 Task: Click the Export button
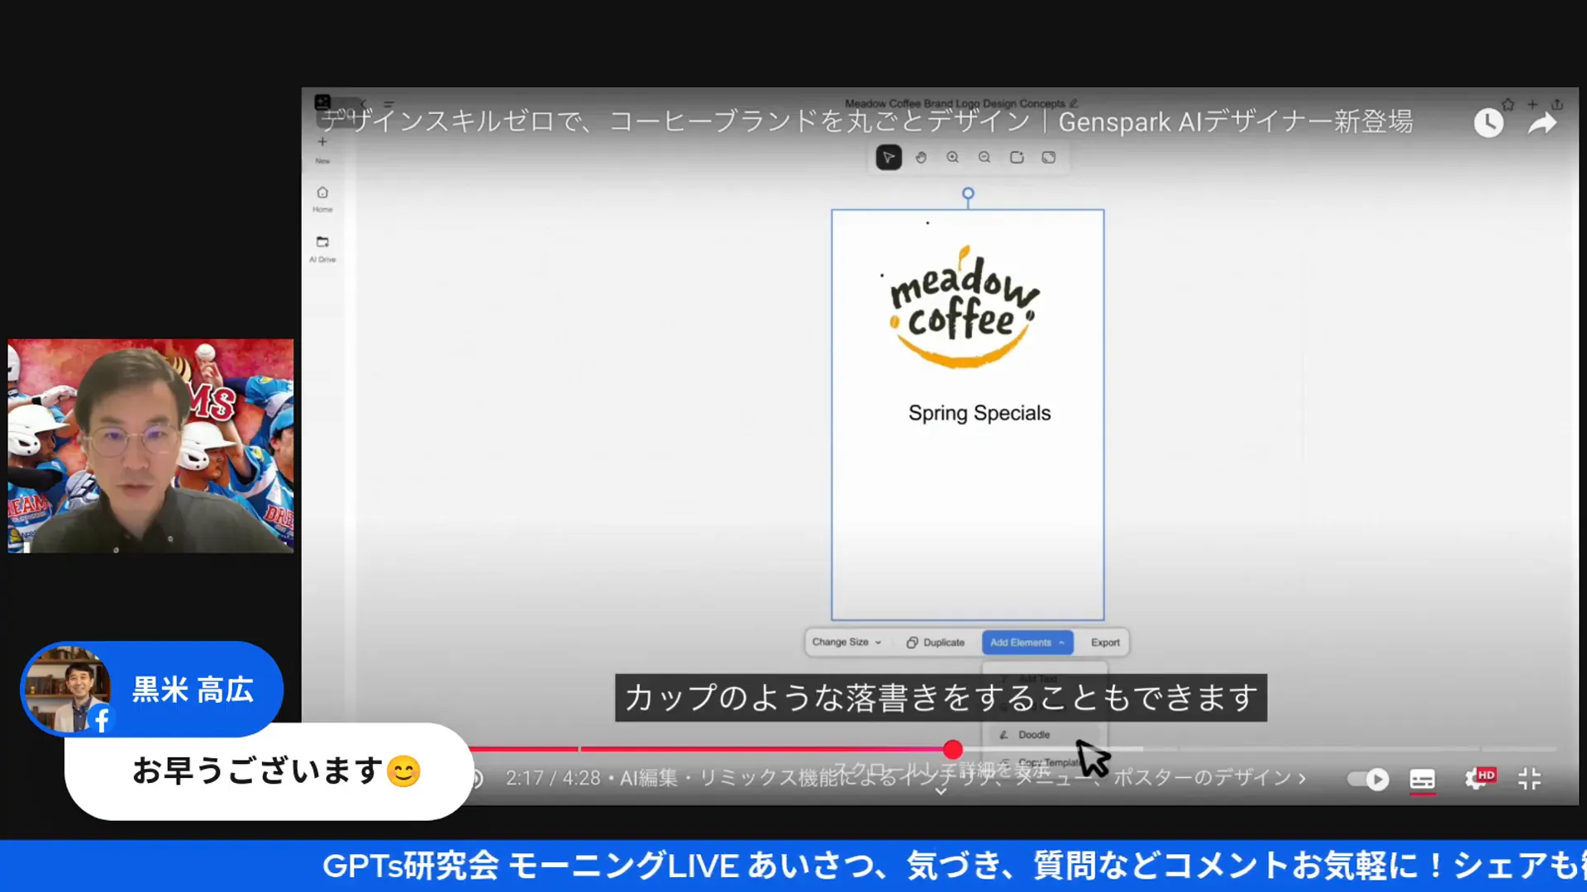click(x=1105, y=643)
